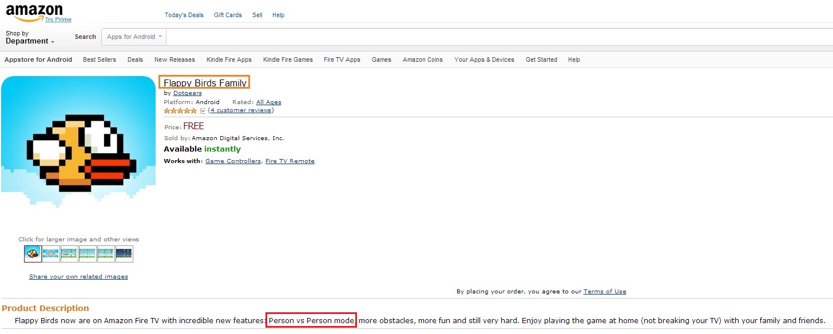Open Share your own related images
Viewport: 833px width, 334px height.
pyautogui.click(x=78, y=277)
